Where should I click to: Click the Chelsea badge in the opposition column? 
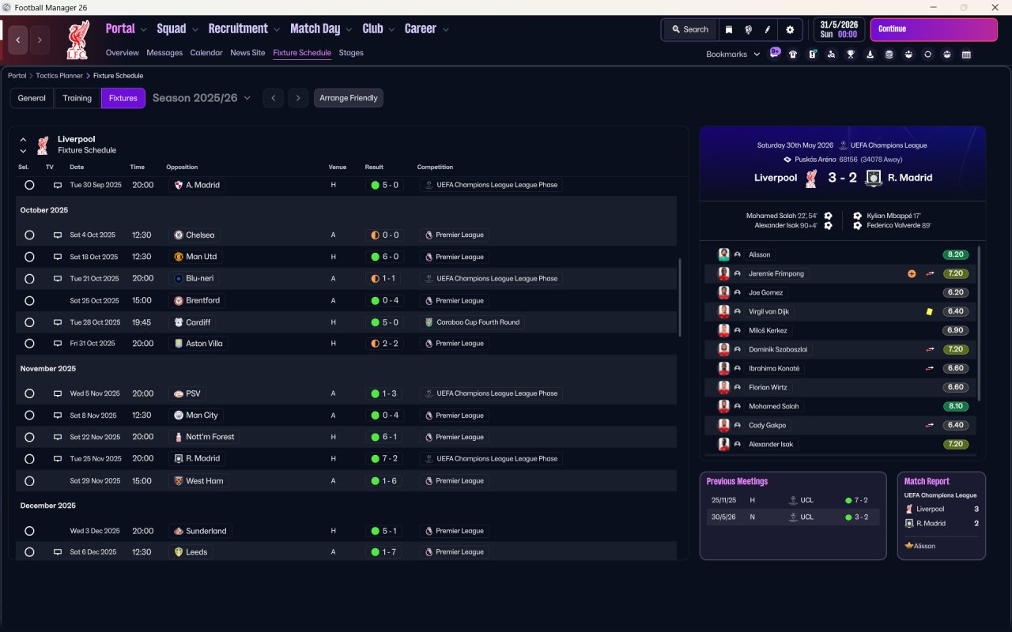(179, 235)
